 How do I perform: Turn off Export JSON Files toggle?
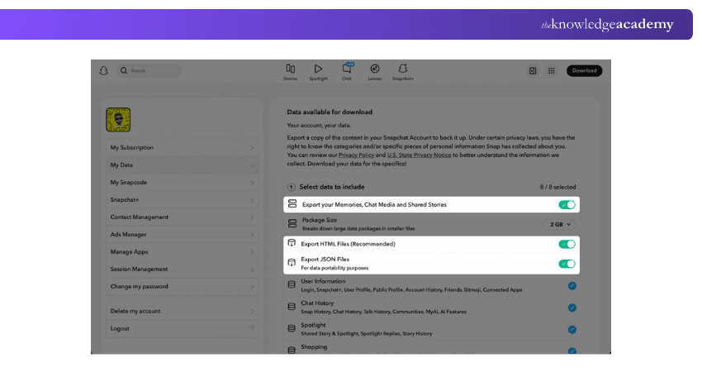pyautogui.click(x=567, y=264)
